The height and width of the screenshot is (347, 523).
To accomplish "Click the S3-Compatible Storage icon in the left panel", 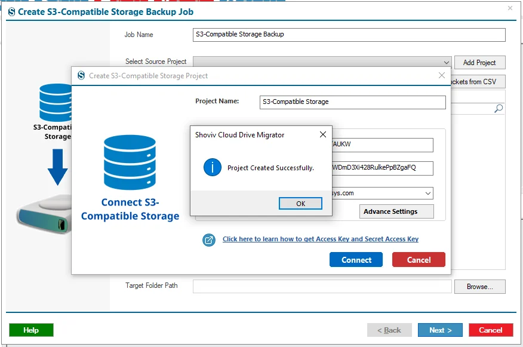I will (x=56, y=103).
